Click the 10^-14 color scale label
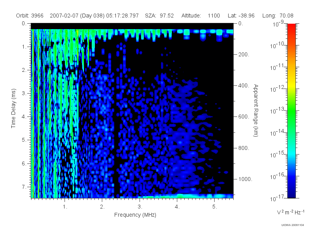 [278, 132]
